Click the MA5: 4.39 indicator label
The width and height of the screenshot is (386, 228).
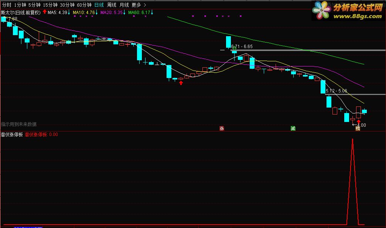pos(57,13)
